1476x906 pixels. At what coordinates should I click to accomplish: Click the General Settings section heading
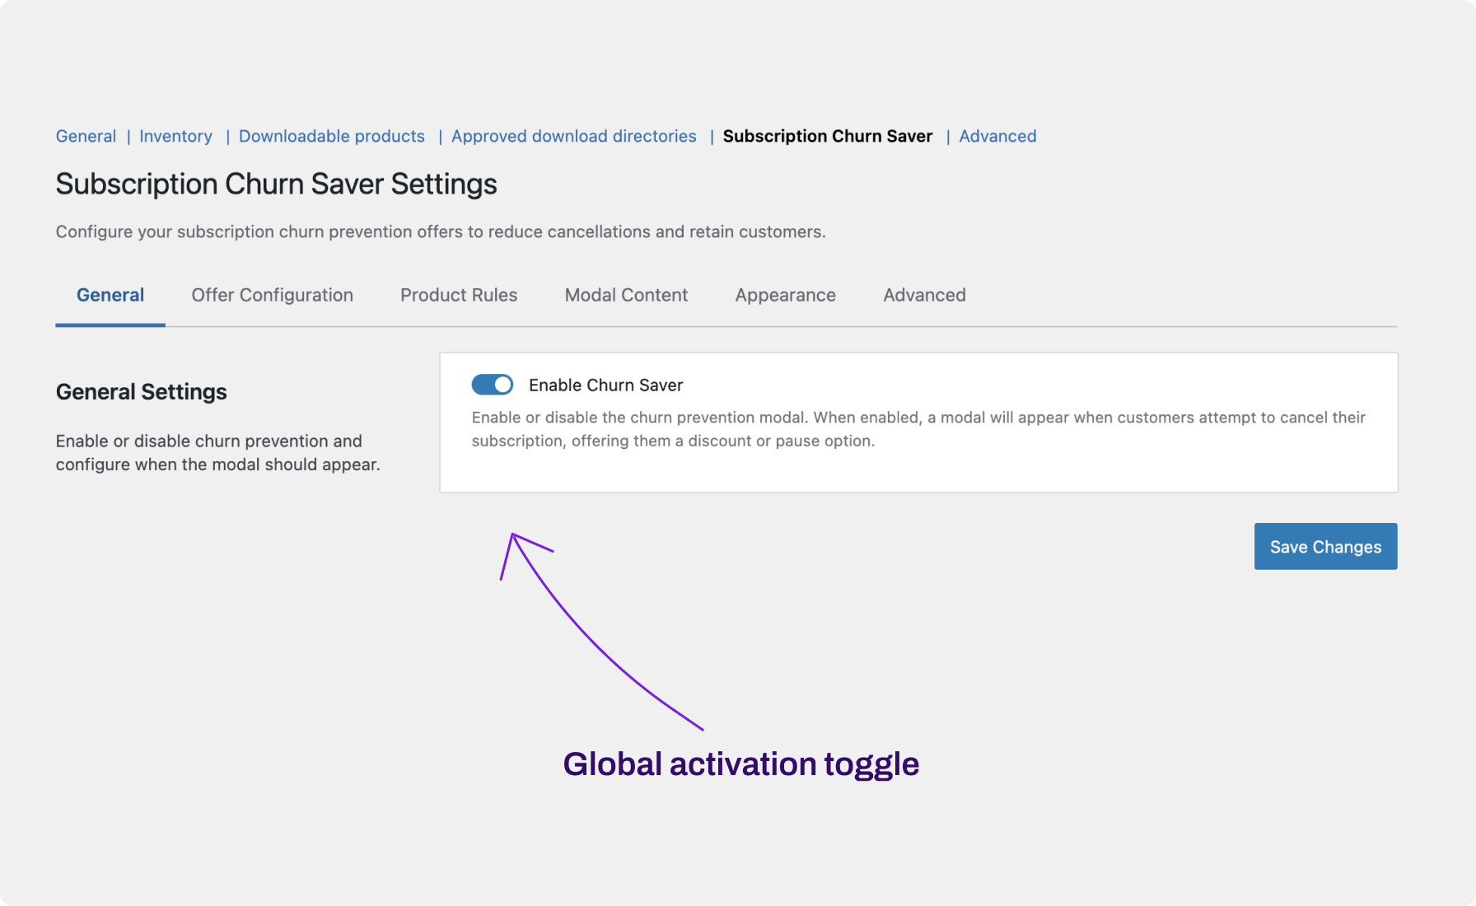pyautogui.click(x=142, y=391)
